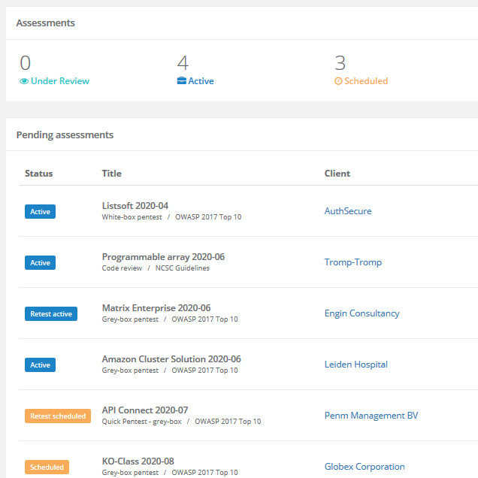Click the Active badge beside Listsoft 2020-04
This screenshot has height=478, width=478.
click(41, 211)
